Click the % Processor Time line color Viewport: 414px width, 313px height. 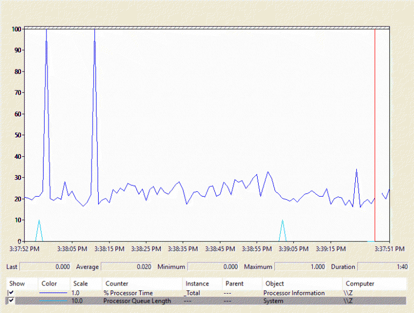click(53, 293)
